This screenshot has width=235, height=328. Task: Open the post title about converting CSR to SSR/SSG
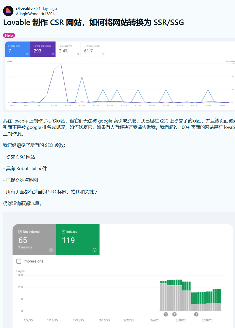pyautogui.click(x=93, y=23)
